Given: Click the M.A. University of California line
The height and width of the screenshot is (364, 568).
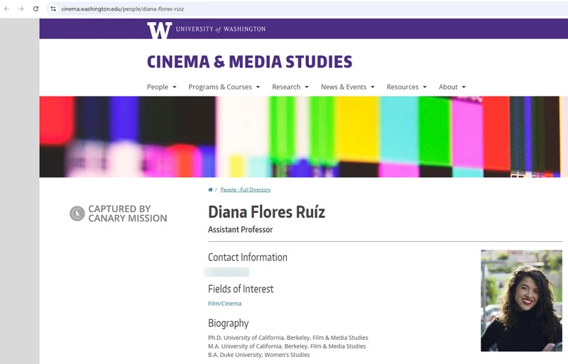Looking at the screenshot, I should click(x=287, y=346).
